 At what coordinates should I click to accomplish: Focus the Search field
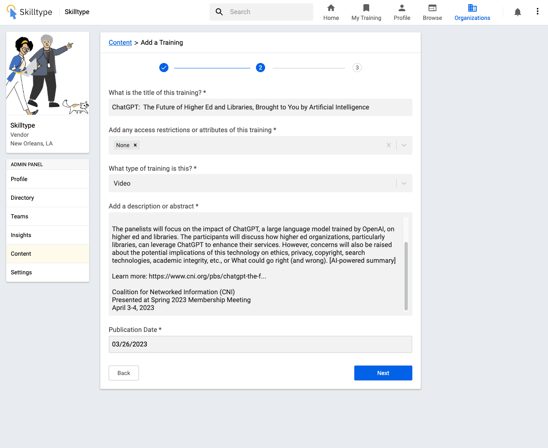tap(261, 12)
